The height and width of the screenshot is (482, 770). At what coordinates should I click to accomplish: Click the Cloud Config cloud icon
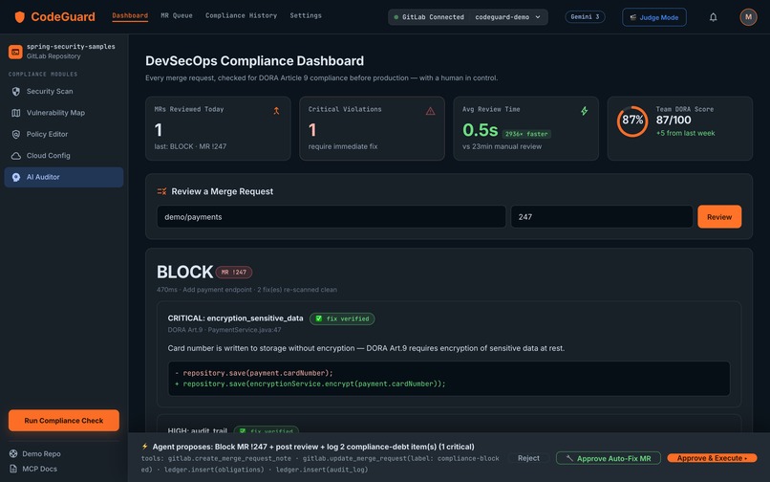pyautogui.click(x=16, y=156)
